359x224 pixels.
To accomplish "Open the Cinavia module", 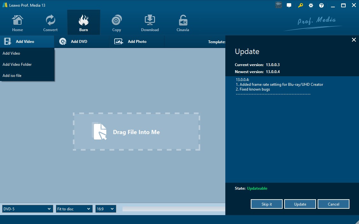I will click(x=183, y=22).
